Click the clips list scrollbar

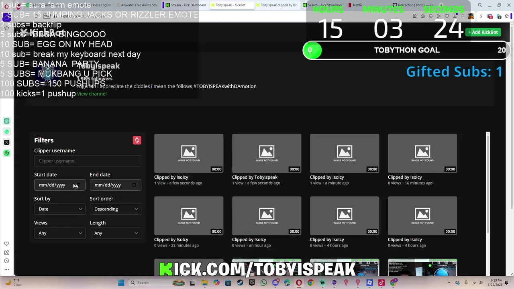488,185
